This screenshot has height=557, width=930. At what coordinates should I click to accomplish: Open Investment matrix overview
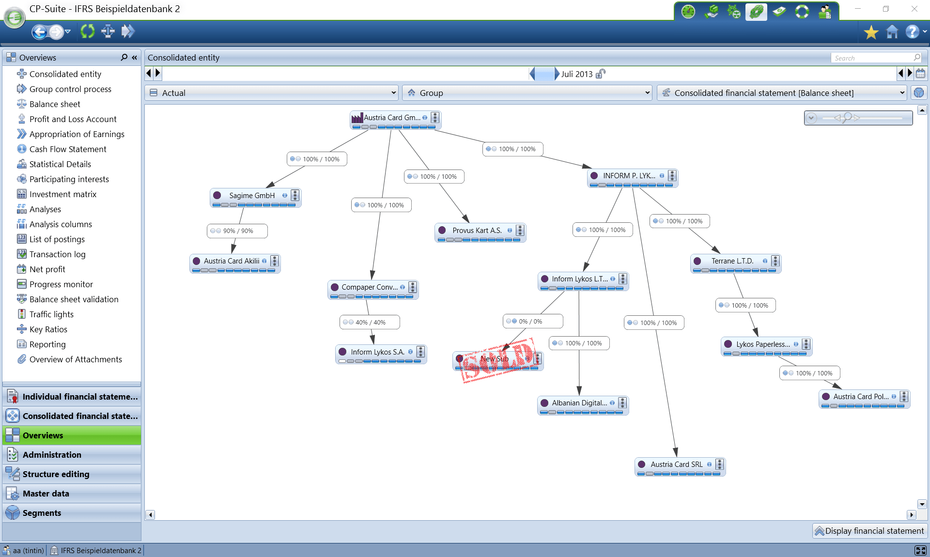pyautogui.click(x=63, y=194)
